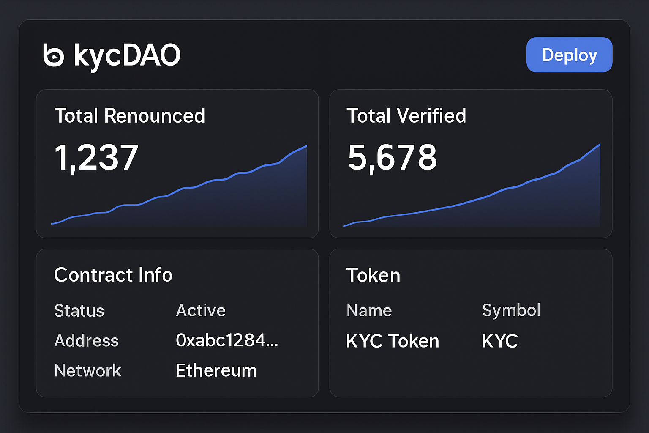This screenshot has height=433, width=649.
Task: Select the Total Renounced card title
Action: [130, 115]
